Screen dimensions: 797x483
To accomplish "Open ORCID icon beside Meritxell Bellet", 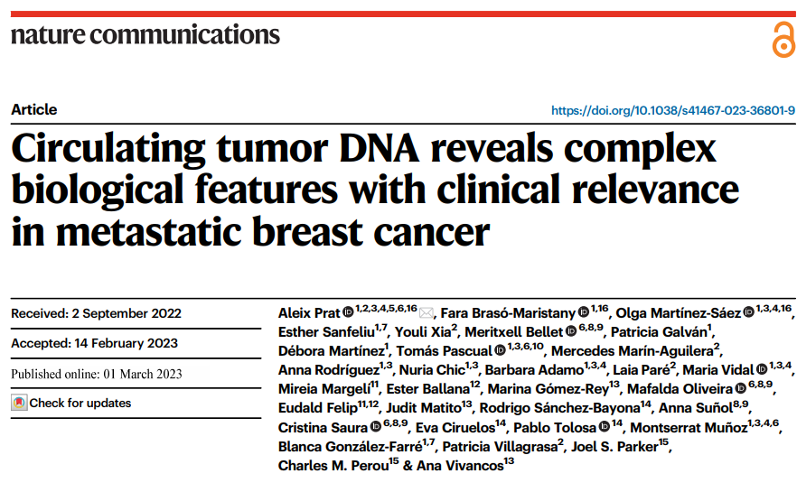I will (571, 331).
